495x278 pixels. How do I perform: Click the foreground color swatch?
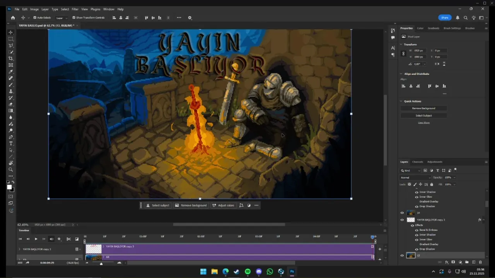[9, 187]
